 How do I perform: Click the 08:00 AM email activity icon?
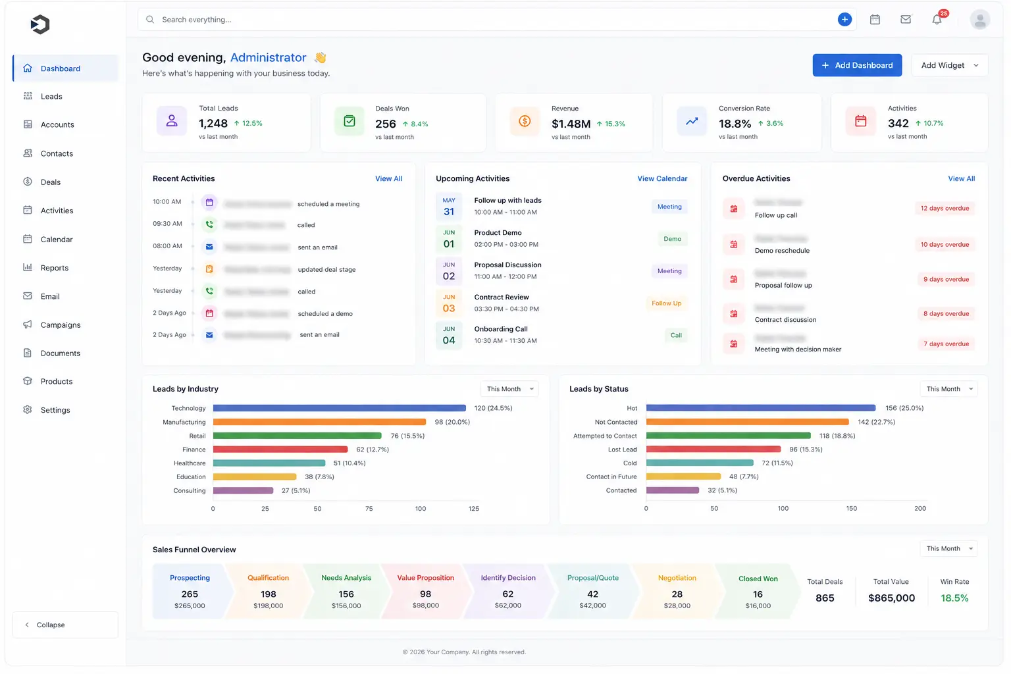click(x=209, y=247)
